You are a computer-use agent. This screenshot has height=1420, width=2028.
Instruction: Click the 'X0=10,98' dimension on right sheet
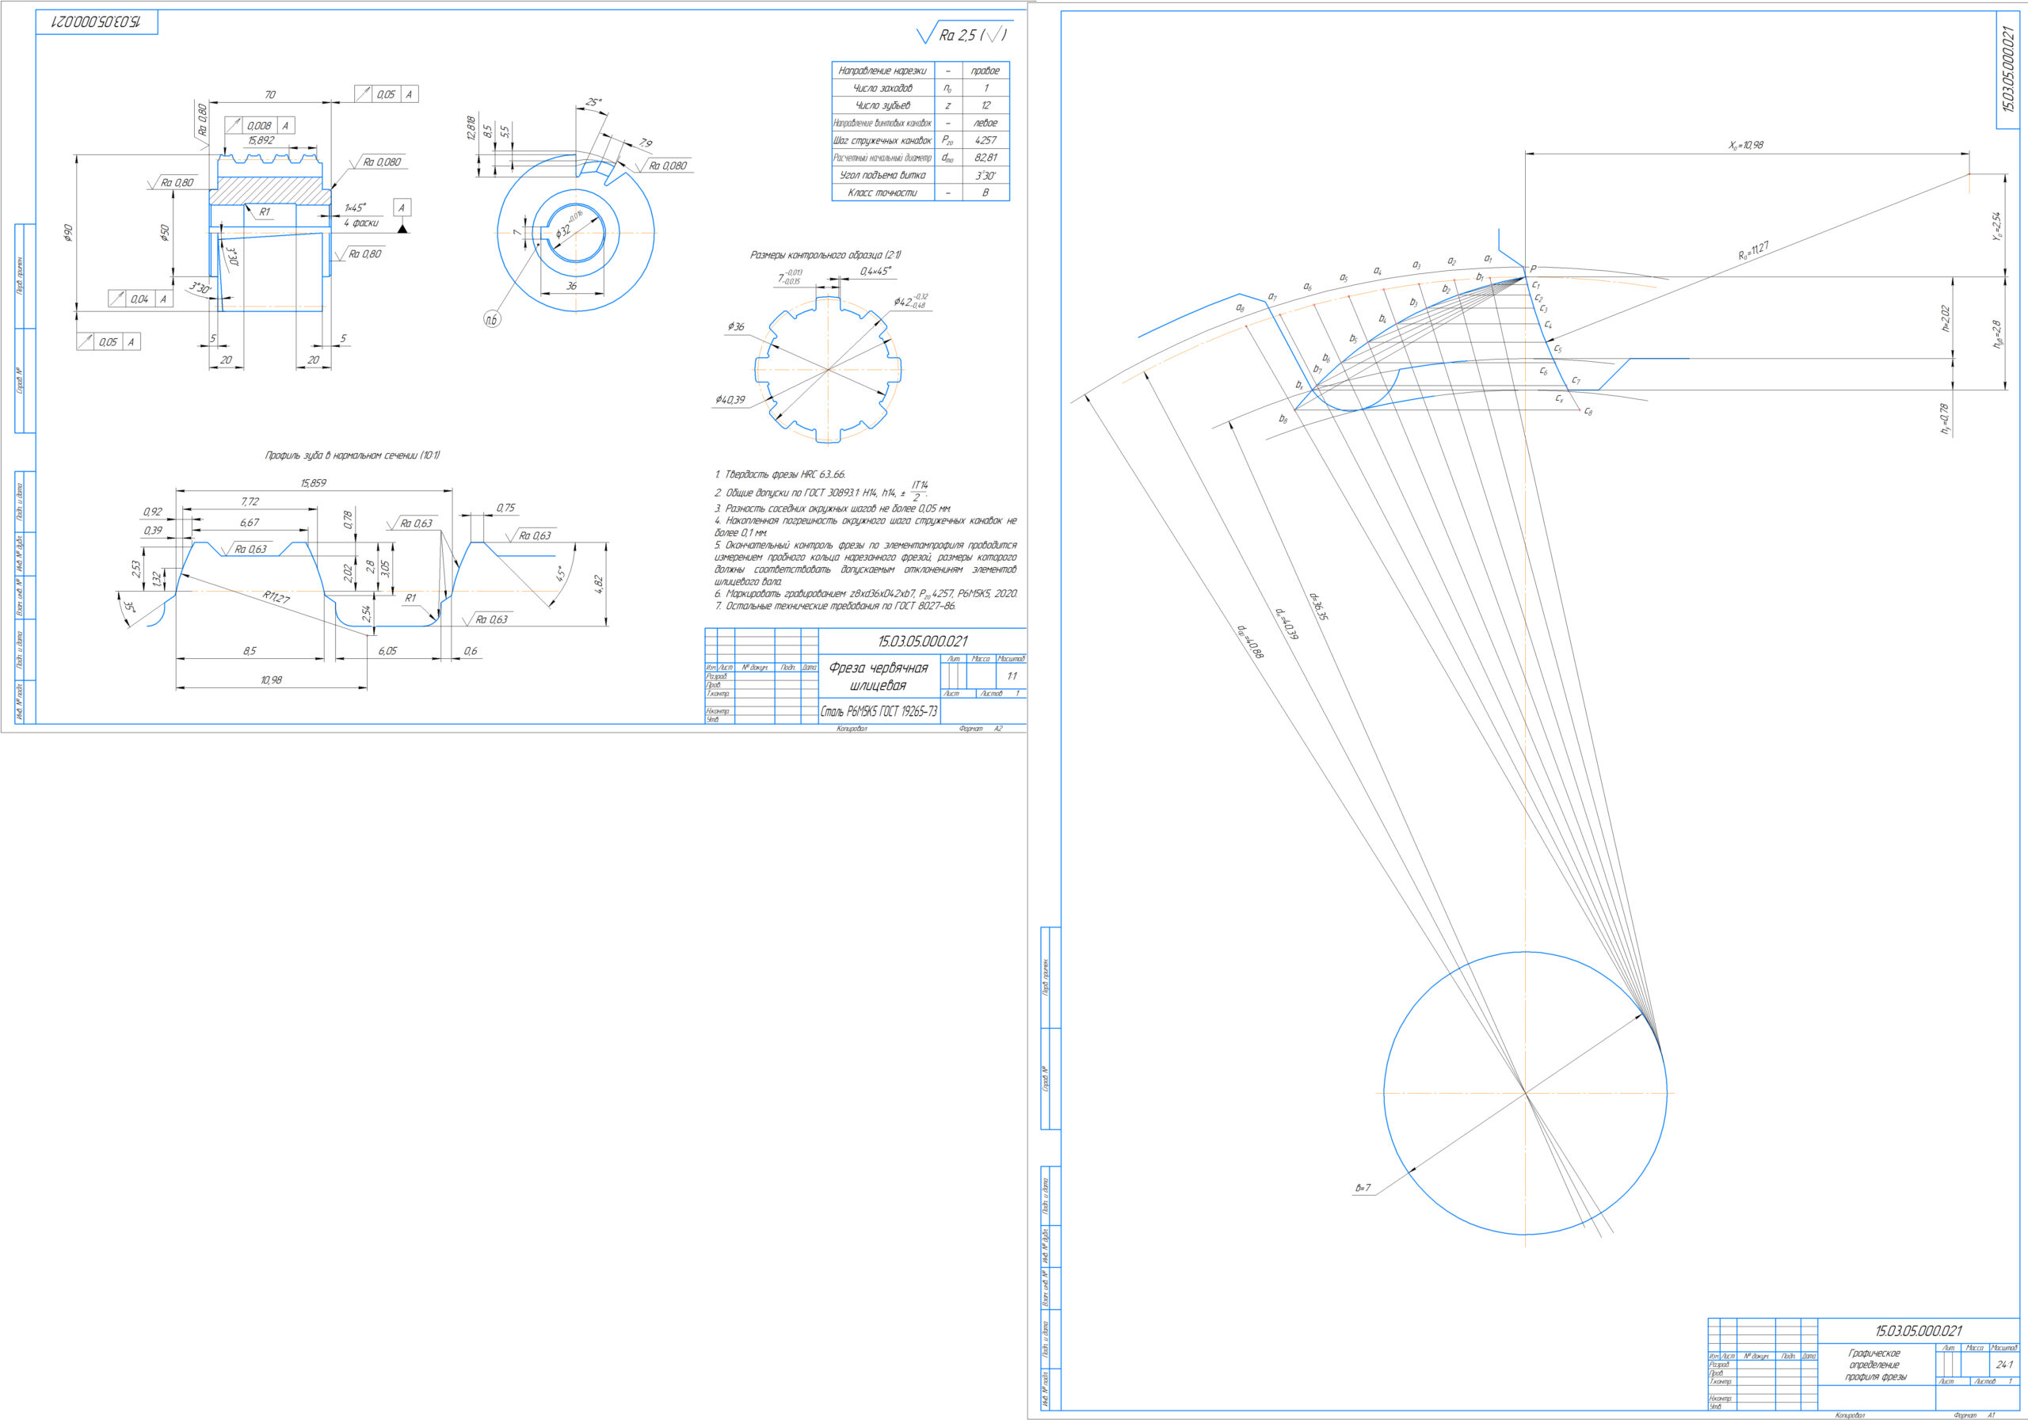(x=1745, y=146)
